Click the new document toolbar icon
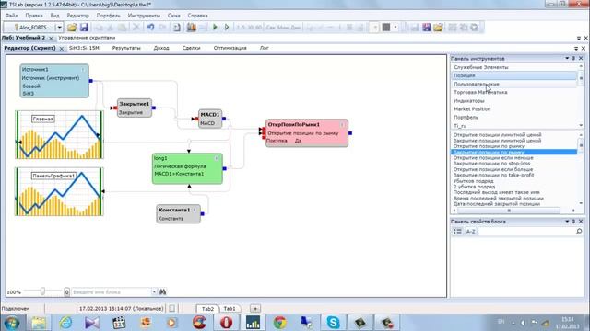 pos(176,28)
